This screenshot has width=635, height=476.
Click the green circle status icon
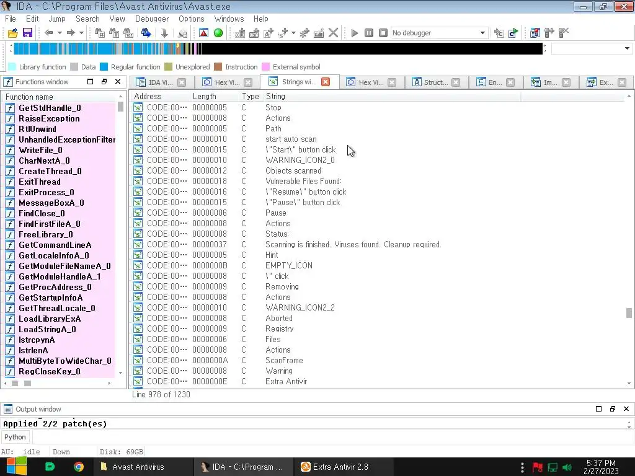pyautogui.click(x=218, y=33)
